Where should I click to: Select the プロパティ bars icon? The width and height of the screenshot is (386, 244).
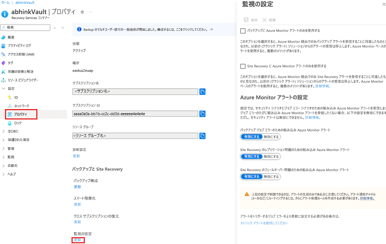pos(10,114)
